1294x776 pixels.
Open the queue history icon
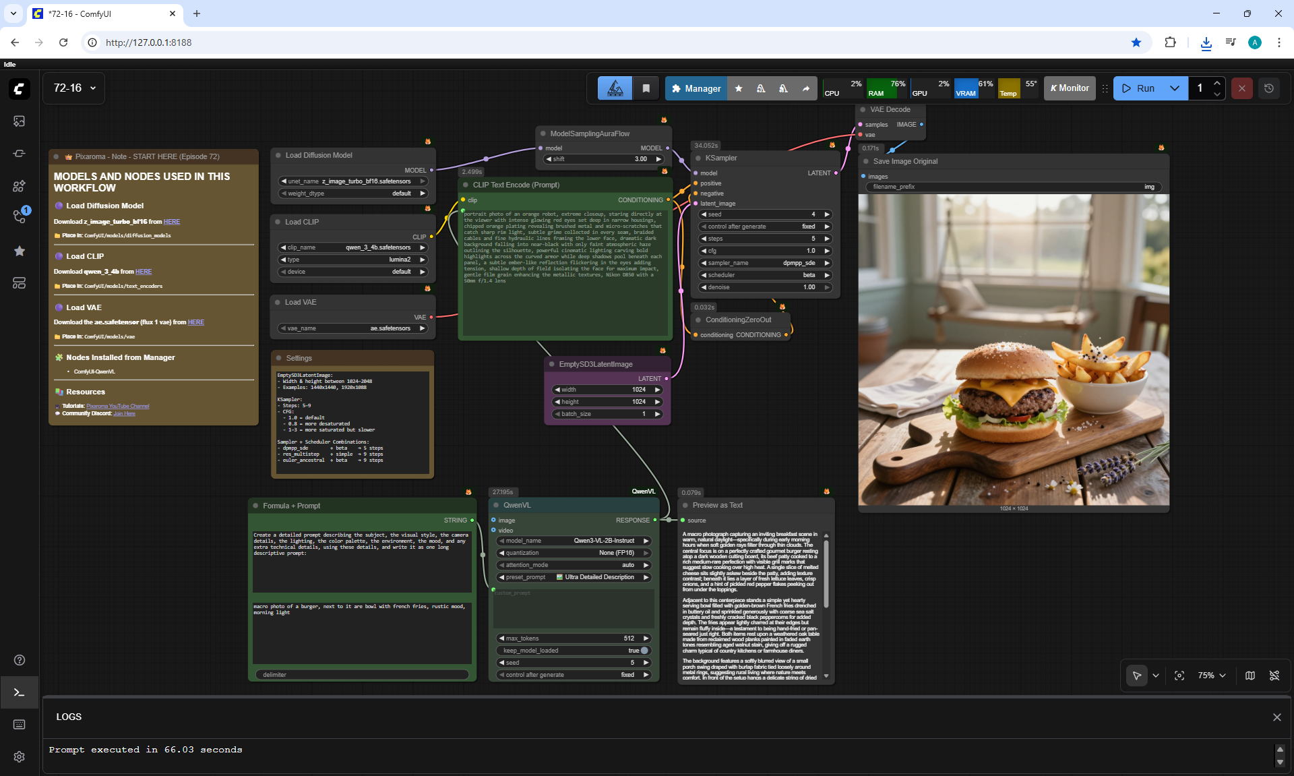tap(1268, 88)
